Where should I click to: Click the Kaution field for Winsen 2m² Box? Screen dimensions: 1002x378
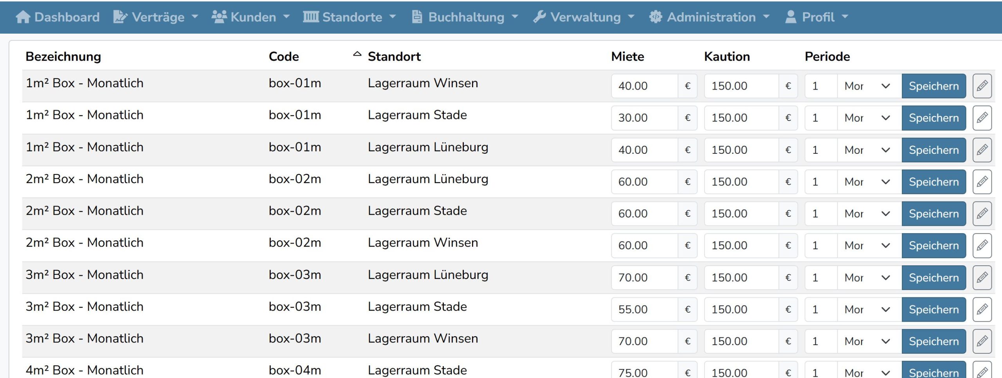coord(741,245)
